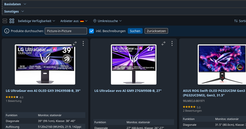Click Auflösung label in LG GX9 card

(x=13, y=127)
